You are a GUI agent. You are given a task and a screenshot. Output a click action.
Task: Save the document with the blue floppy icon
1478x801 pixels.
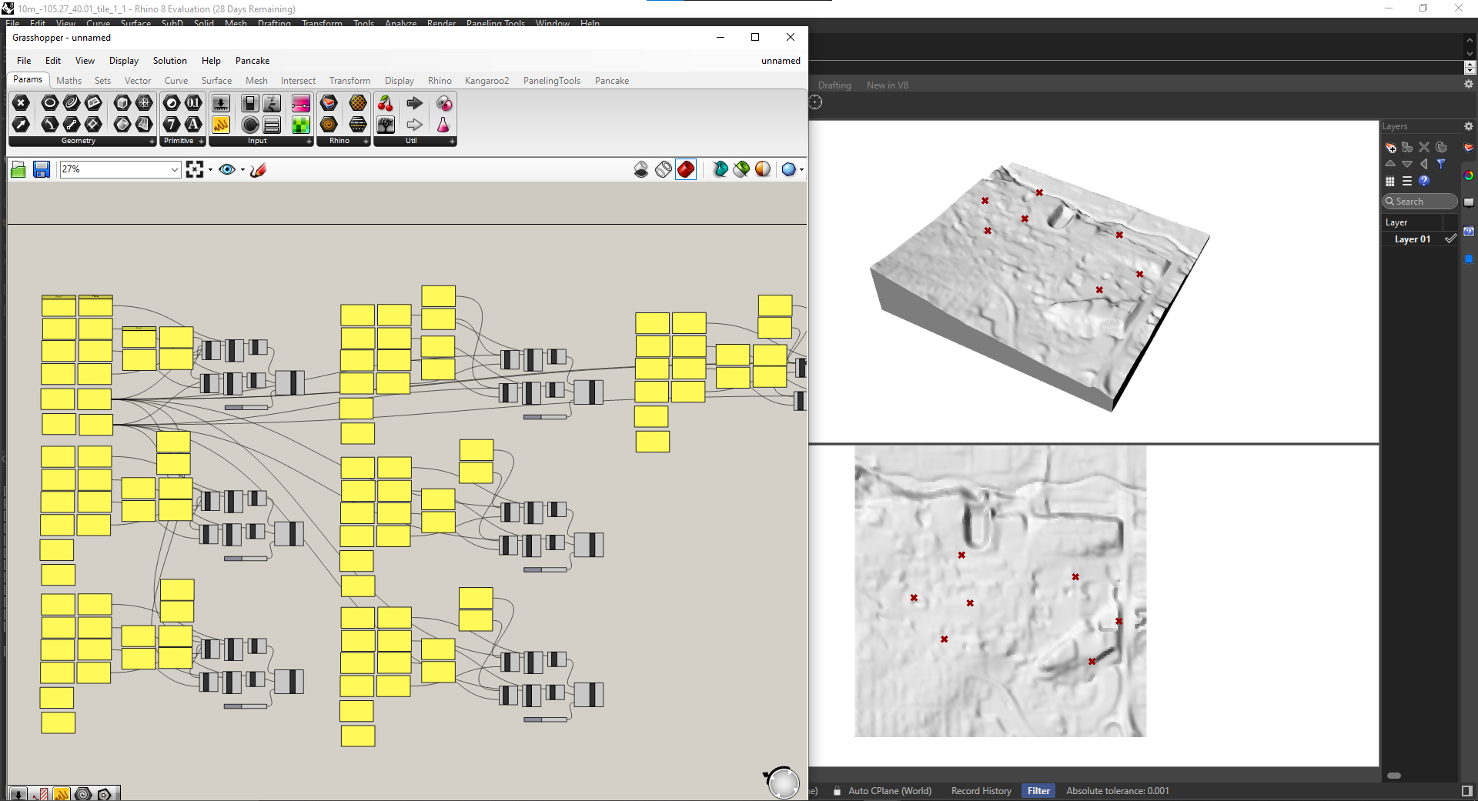(42, 169)
